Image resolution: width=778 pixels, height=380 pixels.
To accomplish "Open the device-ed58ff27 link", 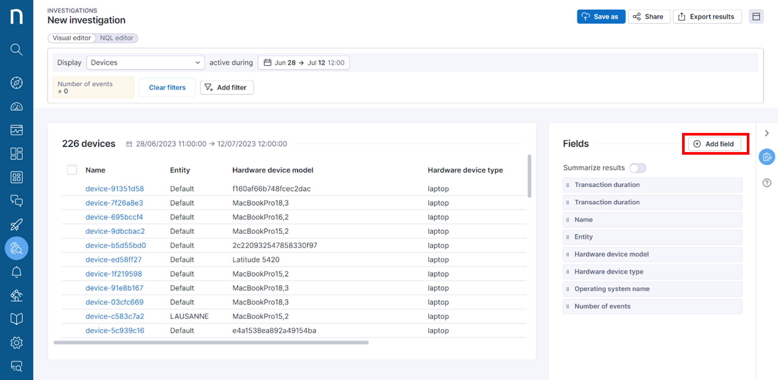I will pyautogui.click(x=114, y=259).
